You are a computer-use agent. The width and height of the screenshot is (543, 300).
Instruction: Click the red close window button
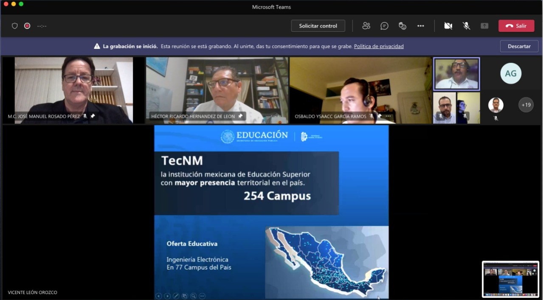point(6,4)
